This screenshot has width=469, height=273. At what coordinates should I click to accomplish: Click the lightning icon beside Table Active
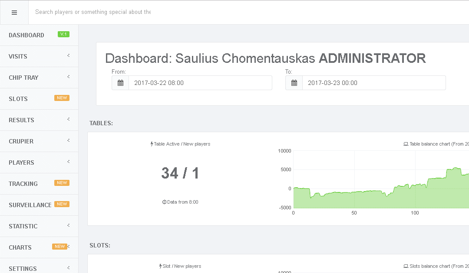(x=152, y=144)
